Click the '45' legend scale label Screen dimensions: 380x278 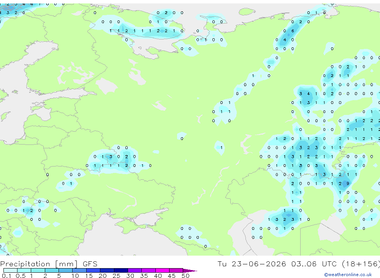tap(172, 276)
